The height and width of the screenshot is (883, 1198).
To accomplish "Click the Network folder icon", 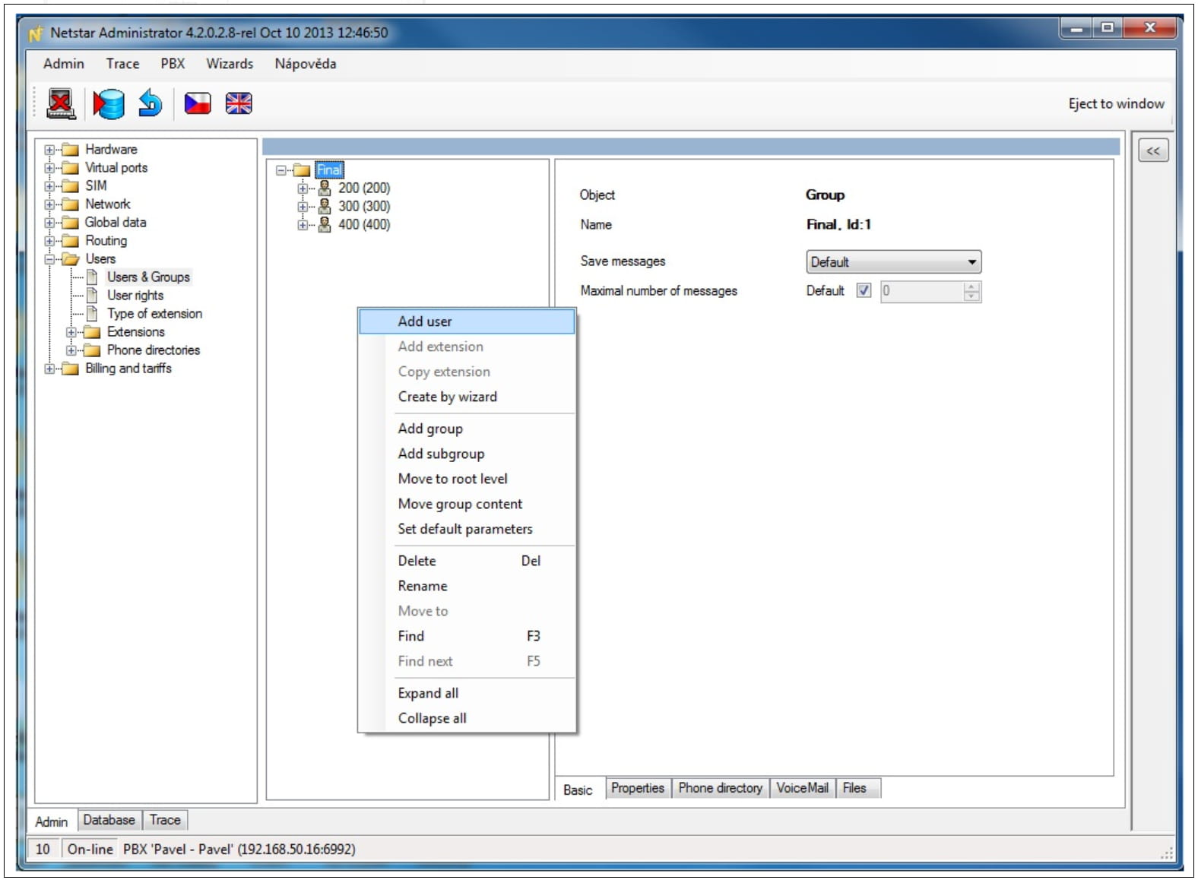I will pos(71,204).
